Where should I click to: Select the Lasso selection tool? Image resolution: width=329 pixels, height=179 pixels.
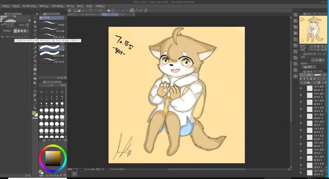tap(35, 35)
